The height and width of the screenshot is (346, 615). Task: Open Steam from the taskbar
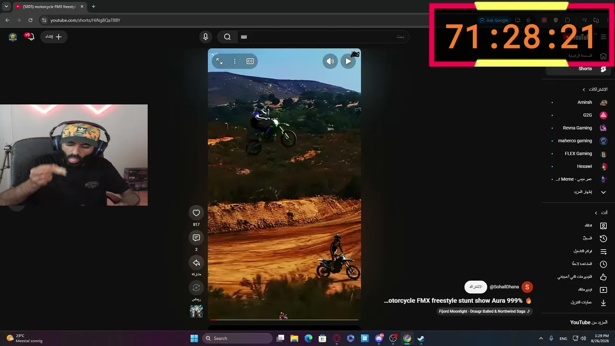(421, 338)
